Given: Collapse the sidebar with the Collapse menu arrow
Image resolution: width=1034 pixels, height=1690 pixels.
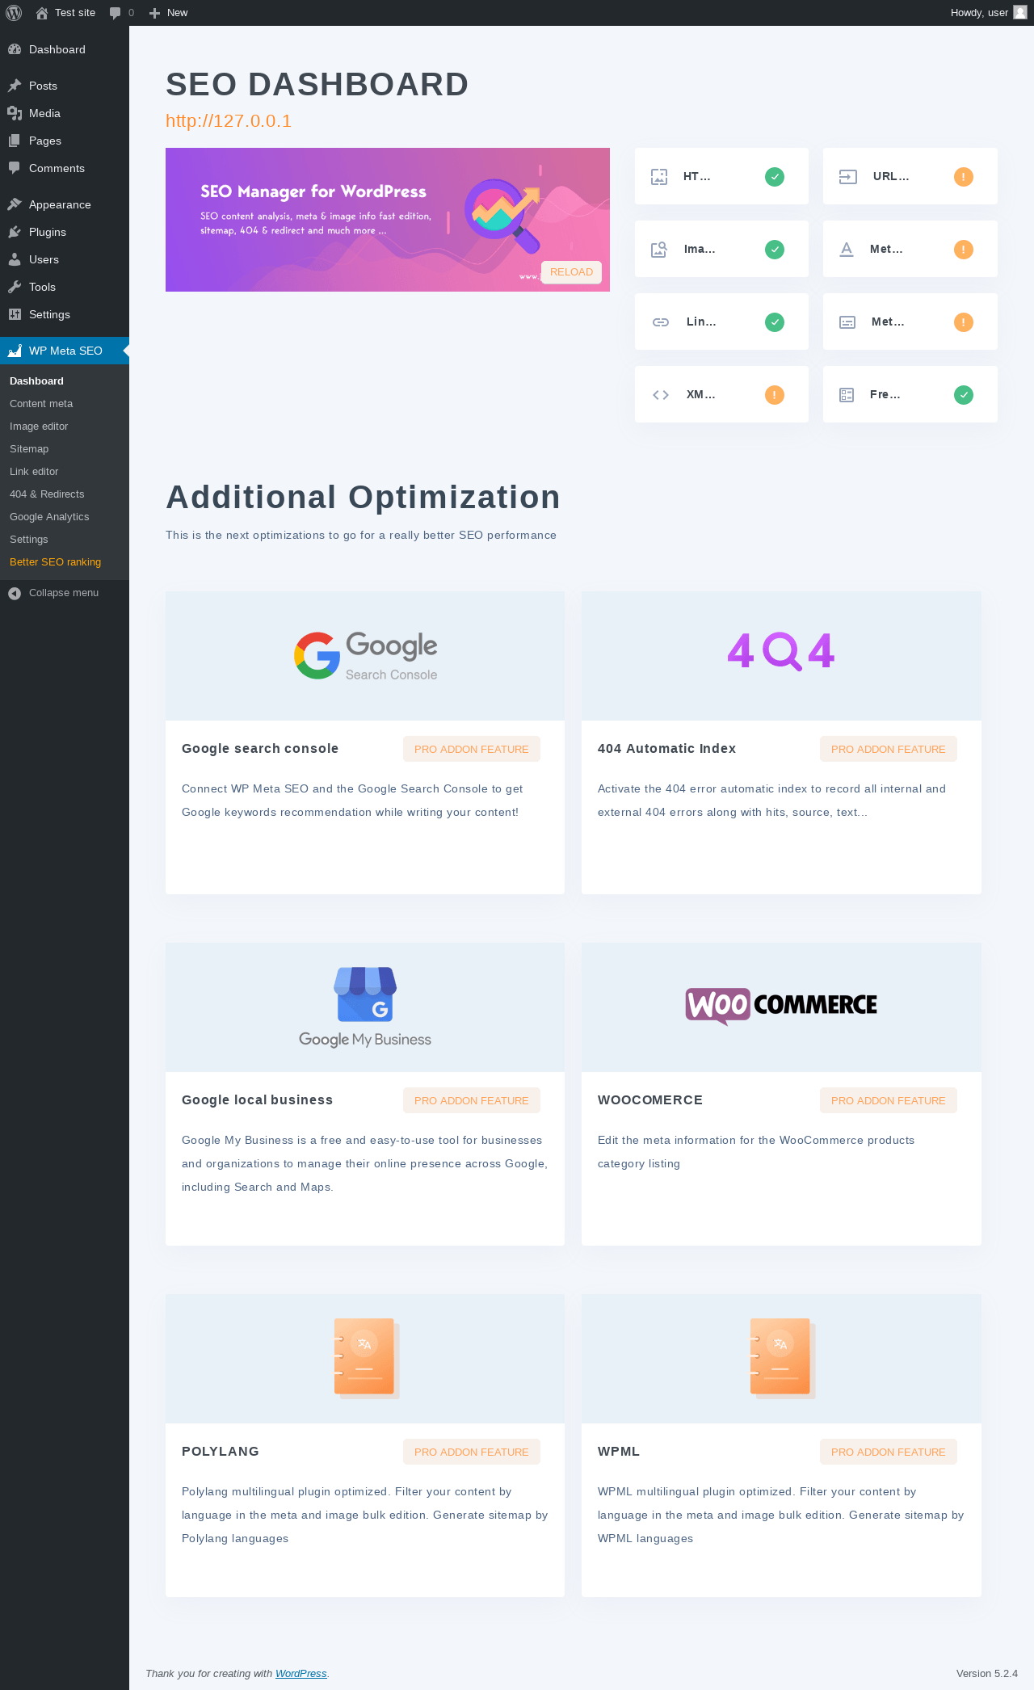Looking at the screenshot, I should 15,593.
